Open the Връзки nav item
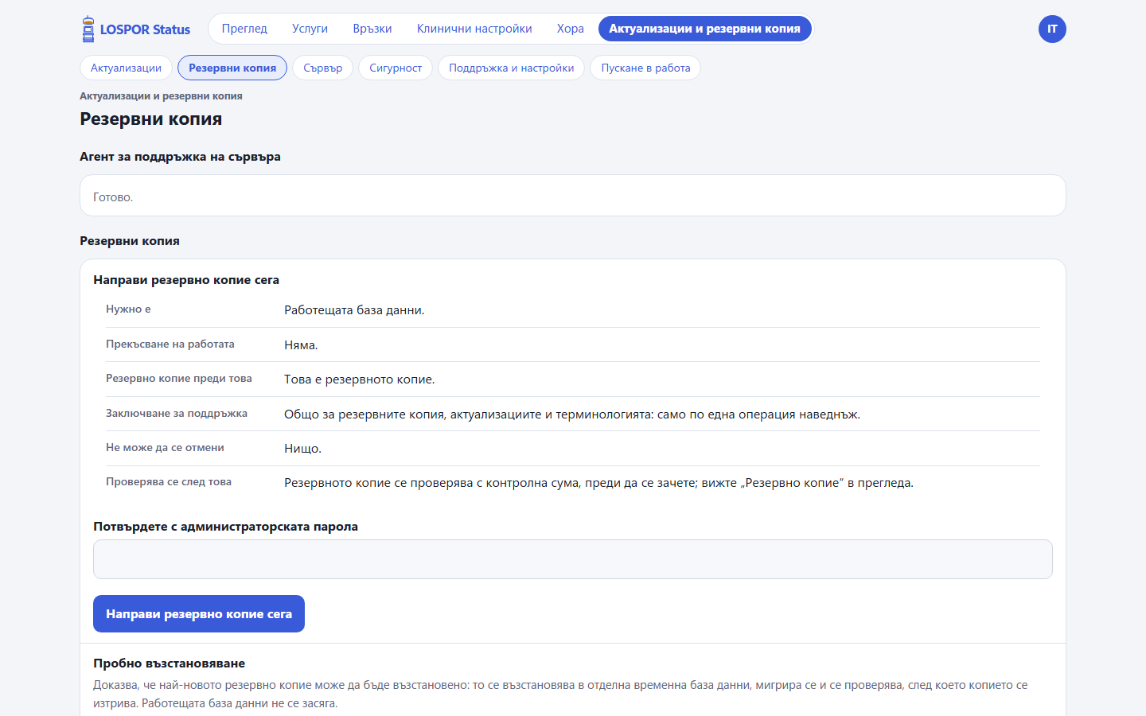Screen dimensions: 1146x716 372,29
